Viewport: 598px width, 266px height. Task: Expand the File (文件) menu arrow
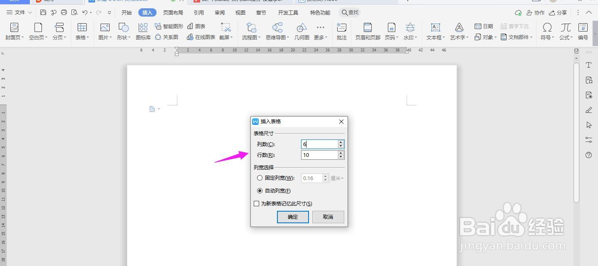click(x=30, y=12)
